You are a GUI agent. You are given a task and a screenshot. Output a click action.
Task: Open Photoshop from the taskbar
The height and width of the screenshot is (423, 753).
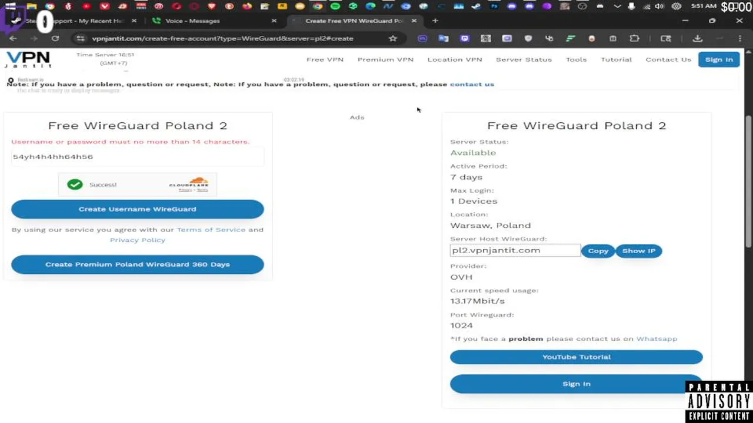pyautogui.click(x=494, y=6)
